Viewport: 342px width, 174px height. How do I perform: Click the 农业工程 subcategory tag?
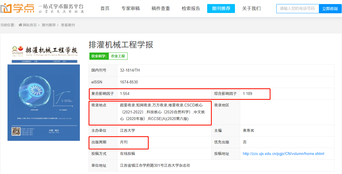[x=118, y=56]
